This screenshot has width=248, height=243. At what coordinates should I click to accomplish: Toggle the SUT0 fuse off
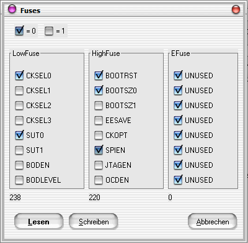click(x=19, y=135)
